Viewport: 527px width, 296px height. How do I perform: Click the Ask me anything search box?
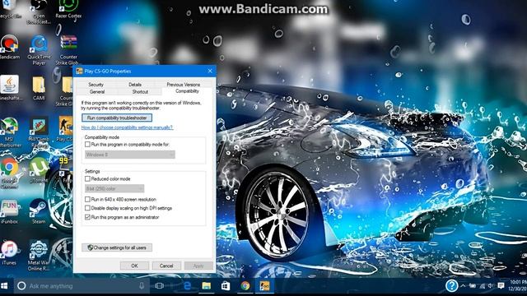pyautogui.click(x=81, y=286)
